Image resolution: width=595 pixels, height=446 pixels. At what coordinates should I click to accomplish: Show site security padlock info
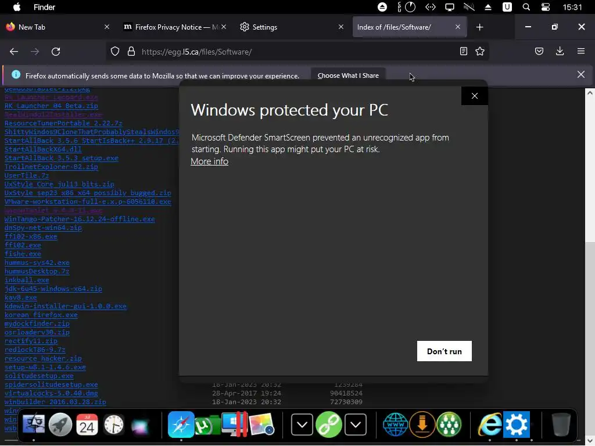131,52
